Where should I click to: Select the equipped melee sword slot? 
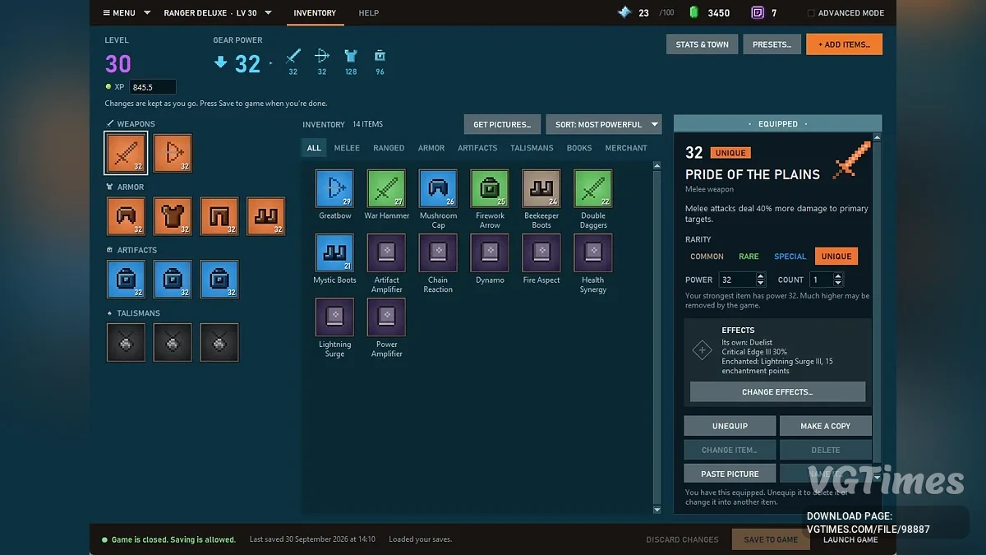click(x=126, y=153)
